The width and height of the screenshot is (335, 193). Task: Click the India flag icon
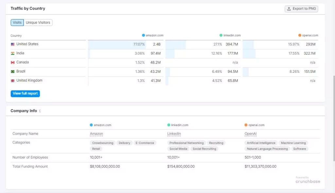coord(13,53)
